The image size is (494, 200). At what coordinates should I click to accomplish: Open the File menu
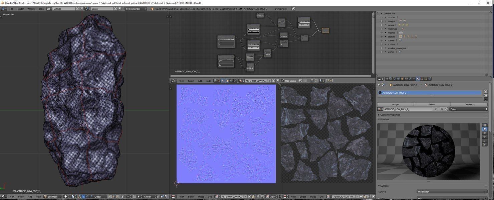coord(11,9)
